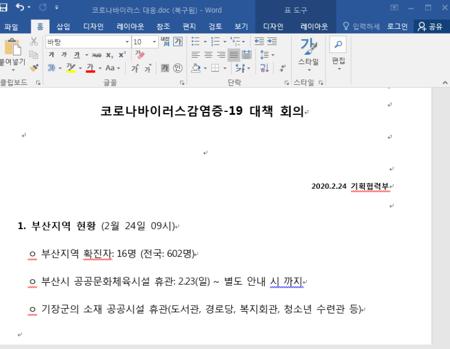Open Customize Quick Access Toolbar dropdown
Image resolution: width=450 pixels, height=349 pixels.
click(57, 7)
